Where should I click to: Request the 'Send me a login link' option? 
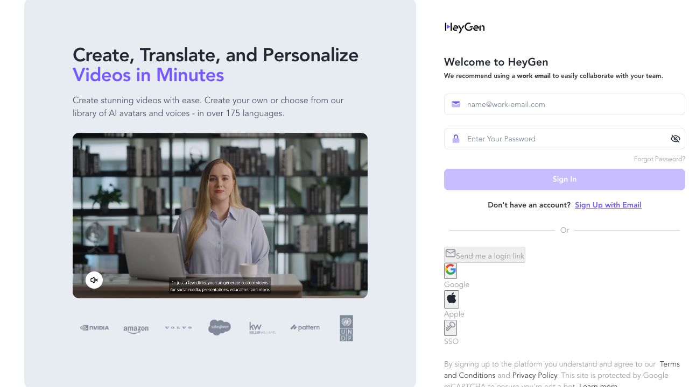pyautogui.click(x=484, y=255)
